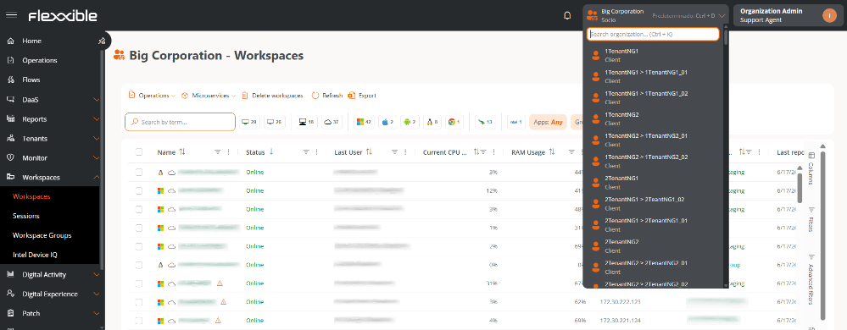The image size is (847, 330).
Task: Toggle the select-all checkbox in table header
Action: (x=139, y=152)
